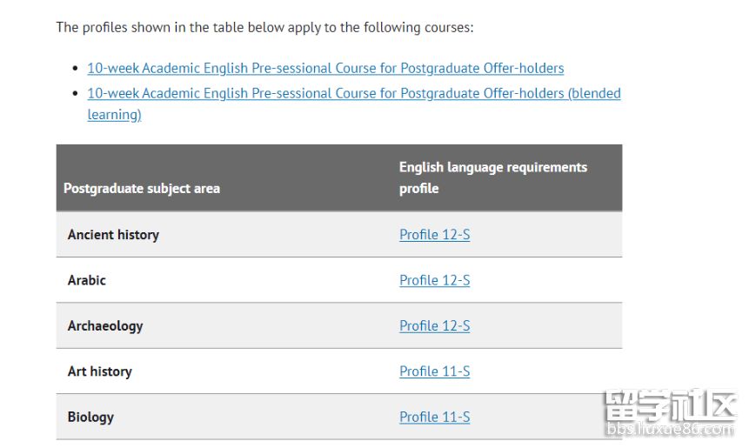The height and width of the screenshot is (448, 749).
Task: Open the Pre-sessional Course blended learning link
Action: tap(353, 93)
